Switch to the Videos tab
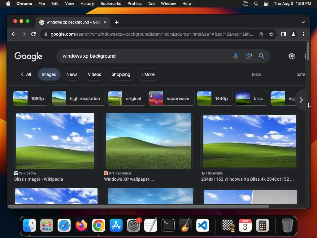 tap(94, 74)
